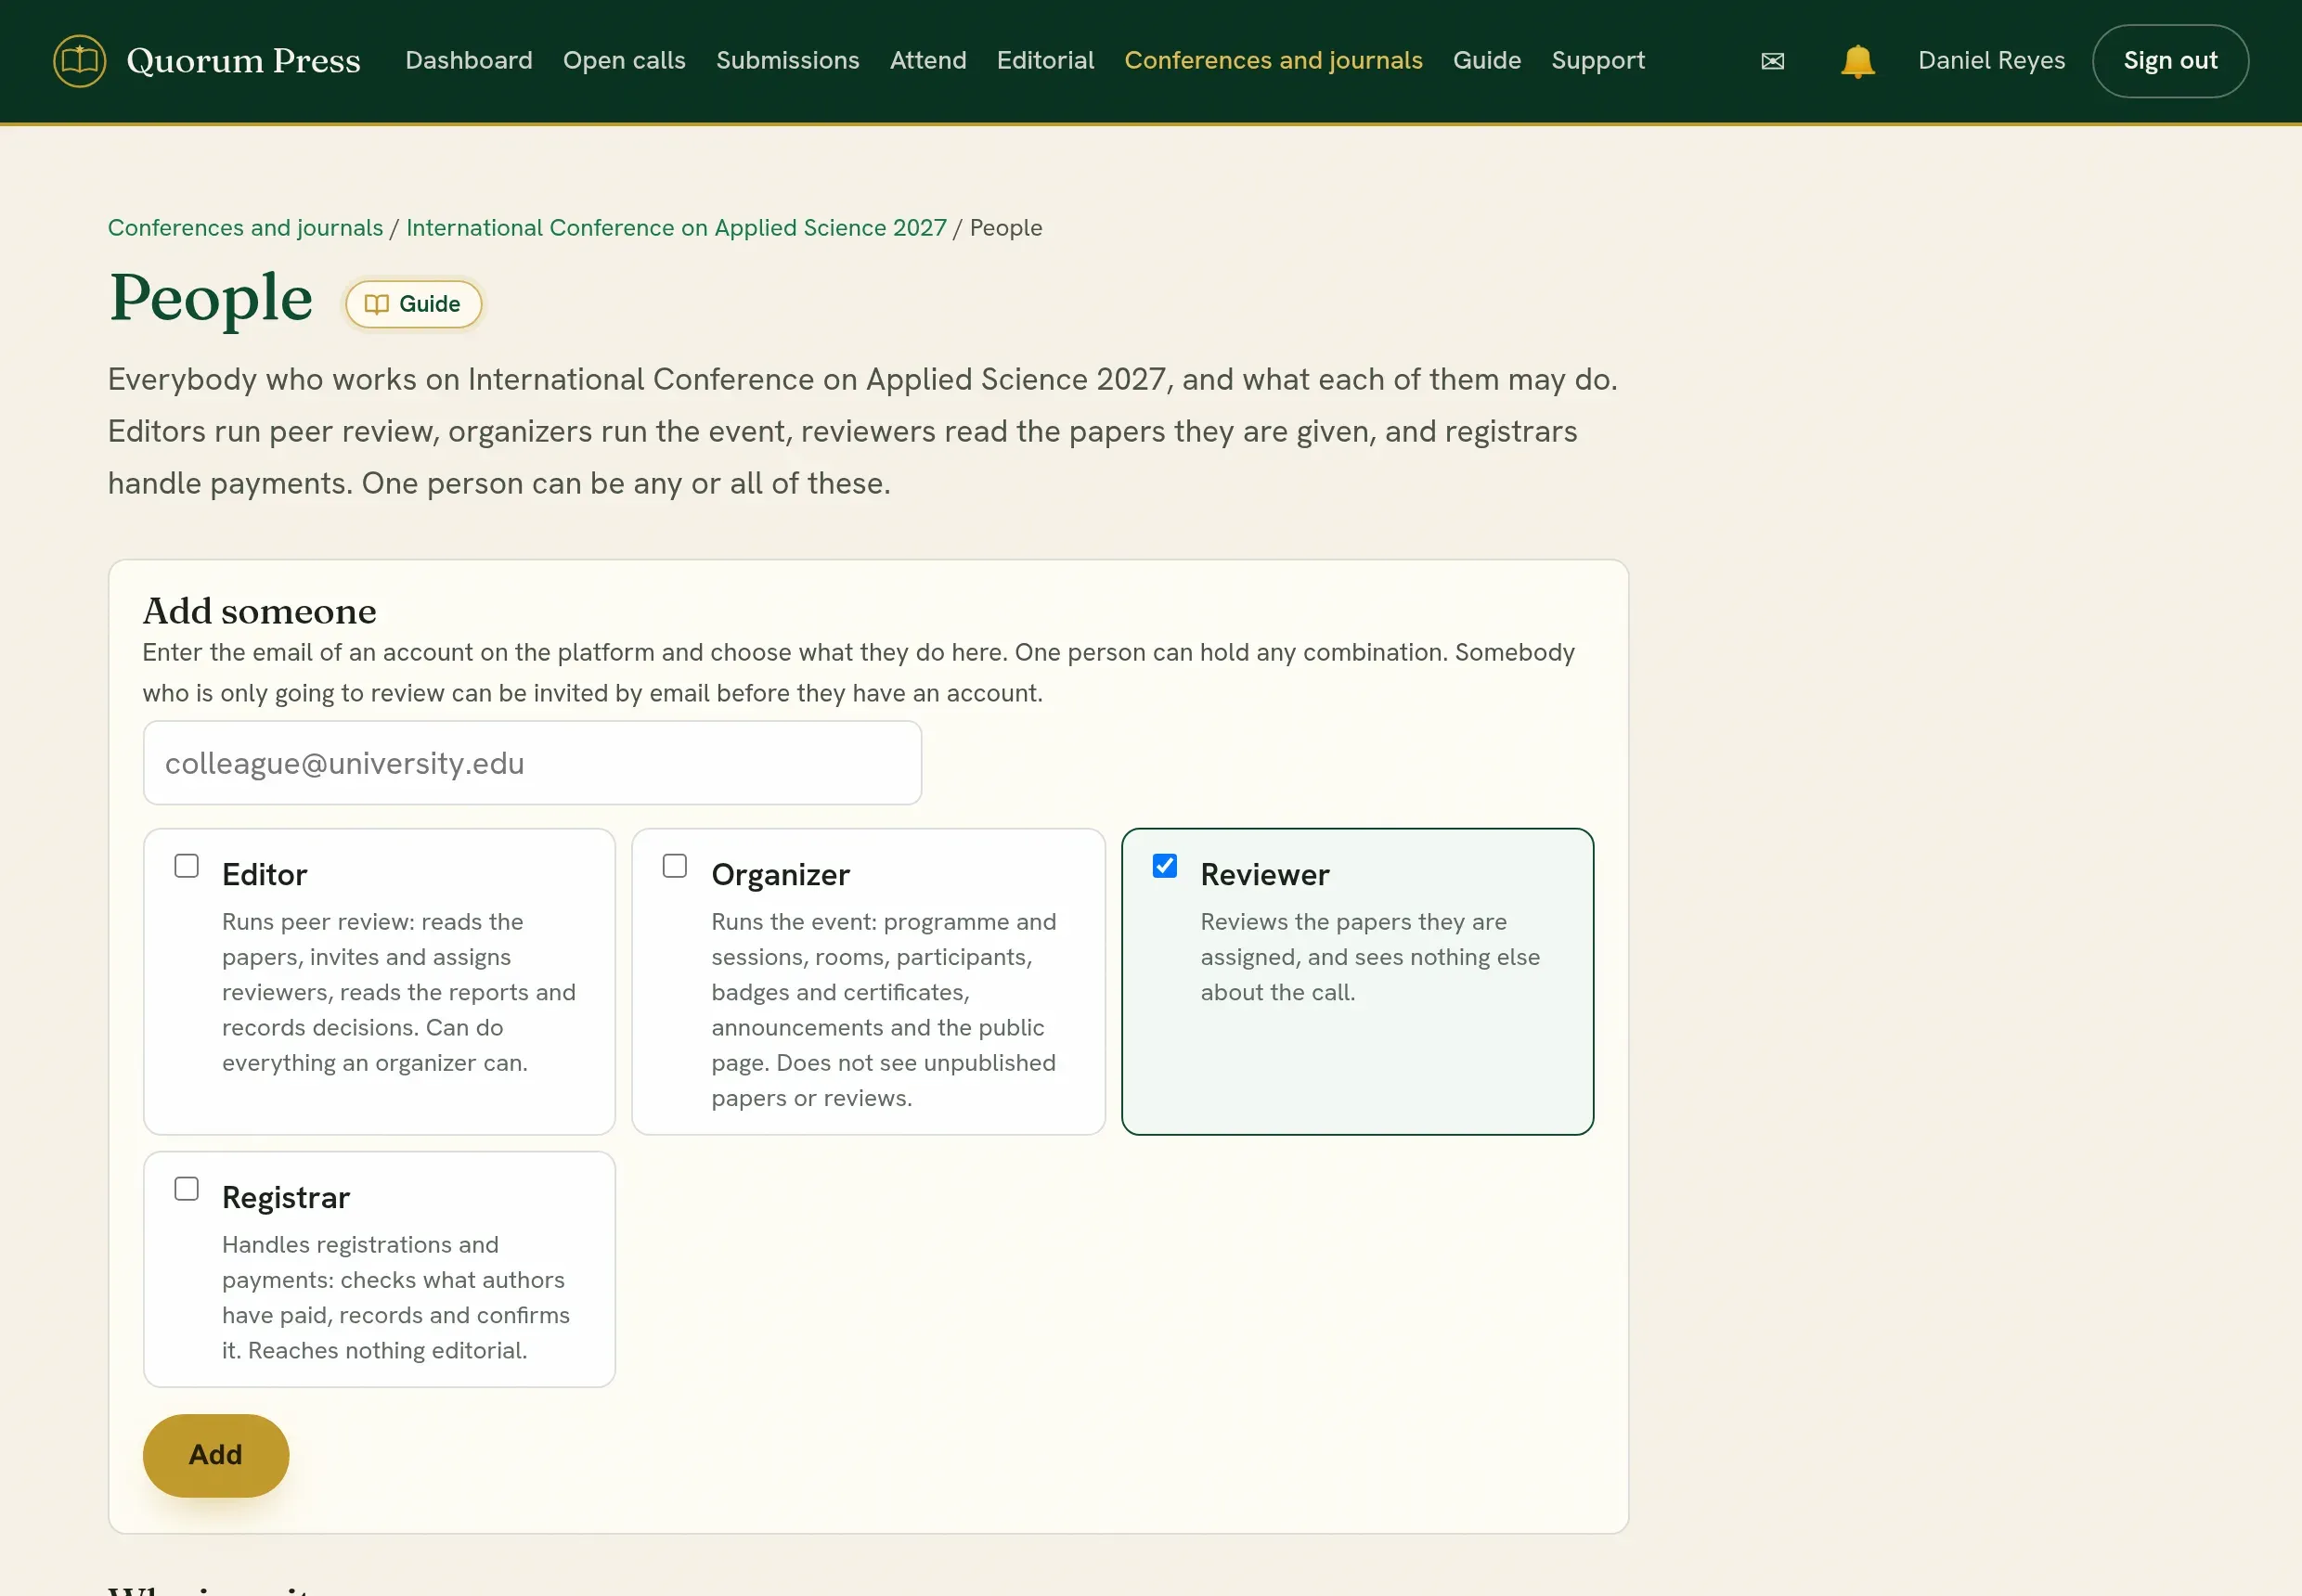Untick the Reviewer role checkbox
This screenshot has height=1596, width=2302.
[x=1165, y=866]
